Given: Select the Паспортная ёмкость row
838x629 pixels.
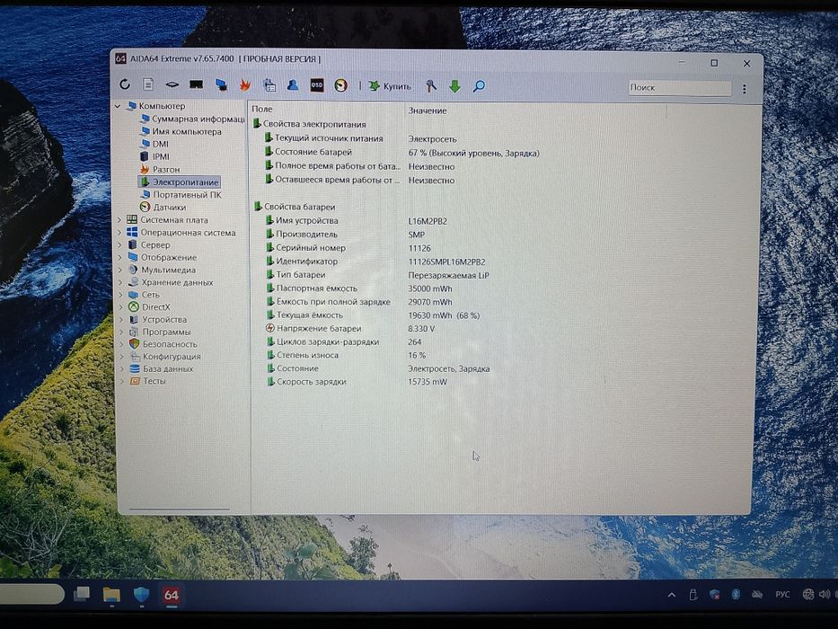Looking at the screenshot, I should click(312, 288).
